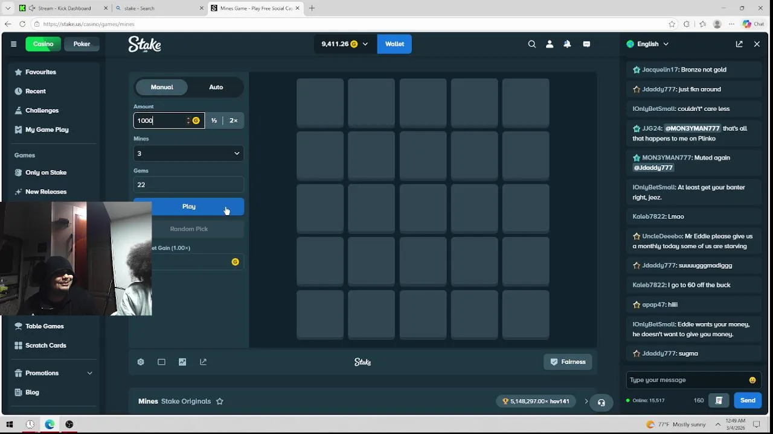Send the chat message

click(x=748, y=400)
